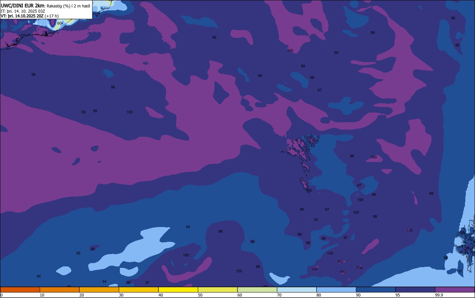The height and width of the screenshot is (298, 475).
Task: Click the legend scale label '50'
Action: 200,295
